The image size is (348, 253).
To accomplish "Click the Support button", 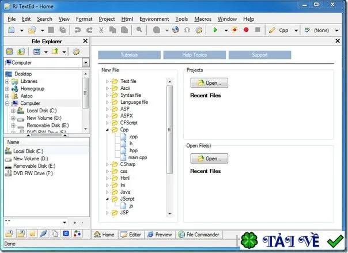I will tap(260, 55).
